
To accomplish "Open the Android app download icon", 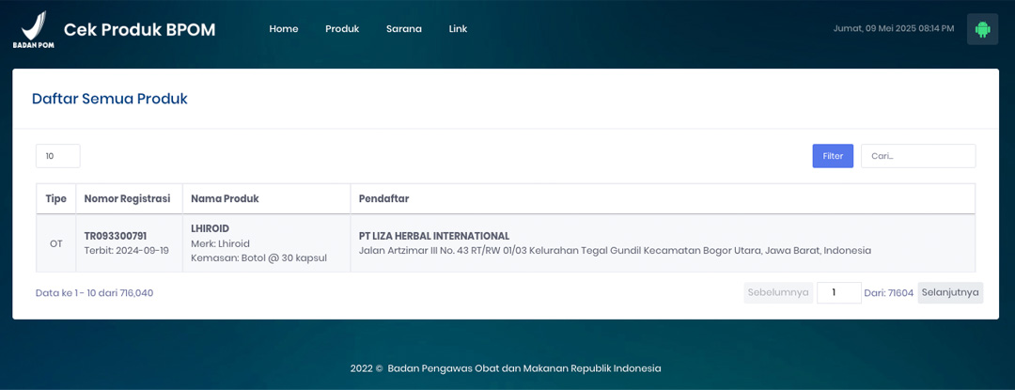I will (x=982, y=29).
